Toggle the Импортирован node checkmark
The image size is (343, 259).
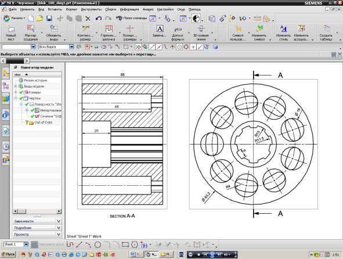pos(33,110)
